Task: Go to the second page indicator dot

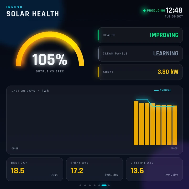Action: [x=85, y=185]
